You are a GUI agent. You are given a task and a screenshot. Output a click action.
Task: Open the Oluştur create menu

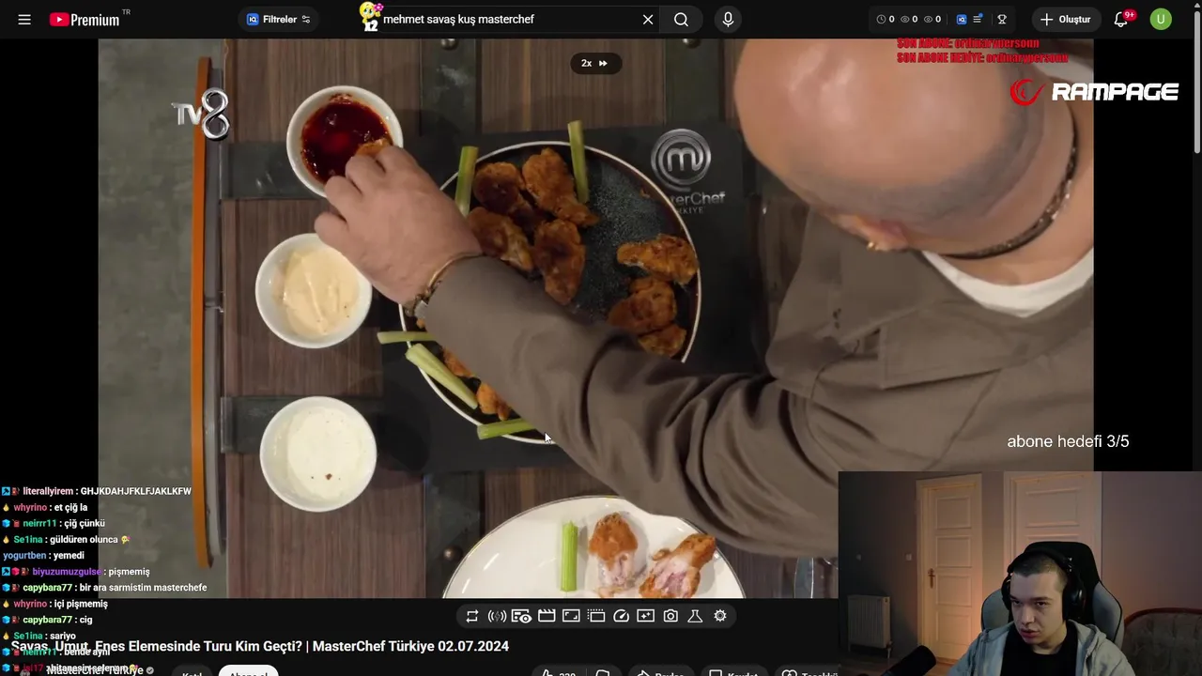pos(1065,19)
